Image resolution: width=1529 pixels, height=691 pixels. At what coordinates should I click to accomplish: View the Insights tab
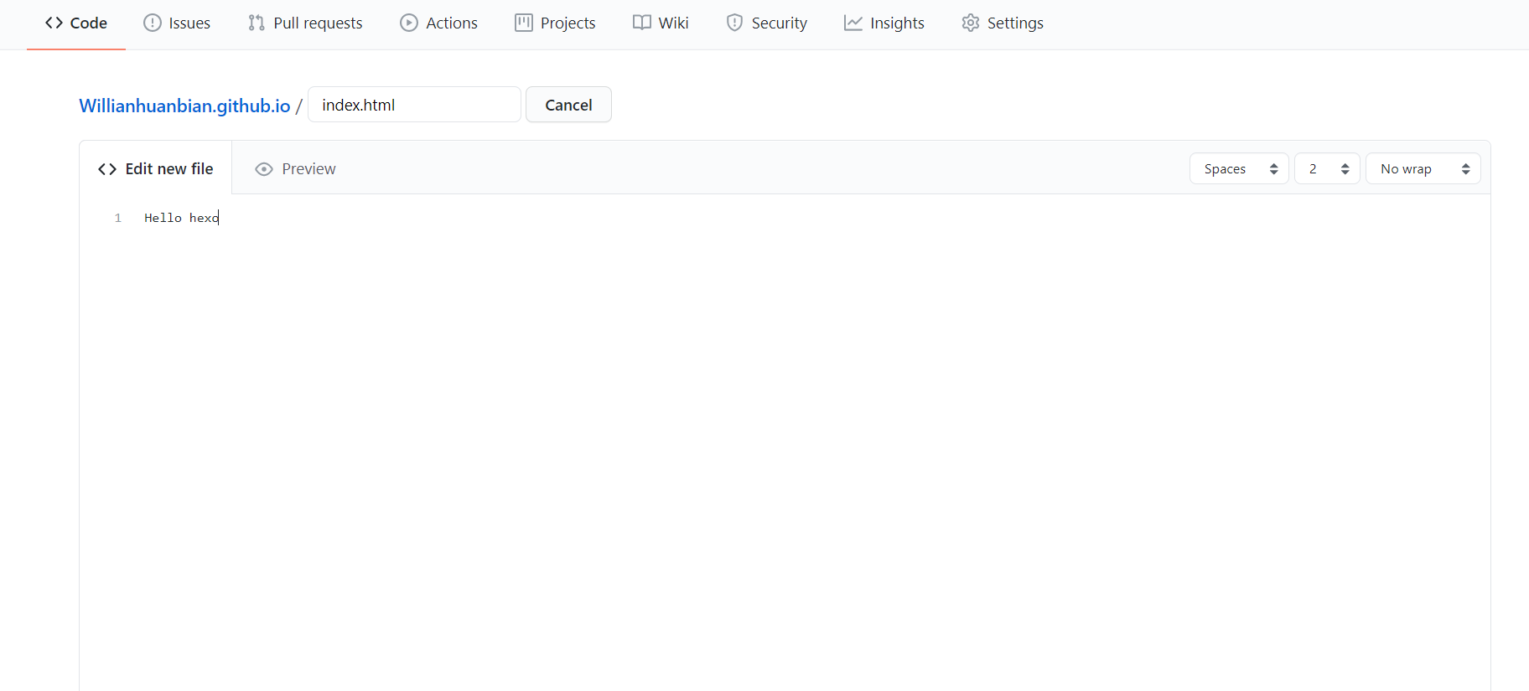884,23
